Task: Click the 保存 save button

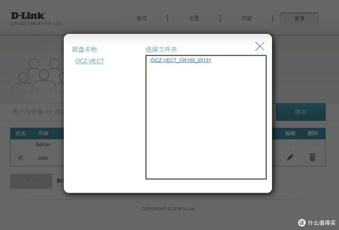Action: [x=301, y=112]
